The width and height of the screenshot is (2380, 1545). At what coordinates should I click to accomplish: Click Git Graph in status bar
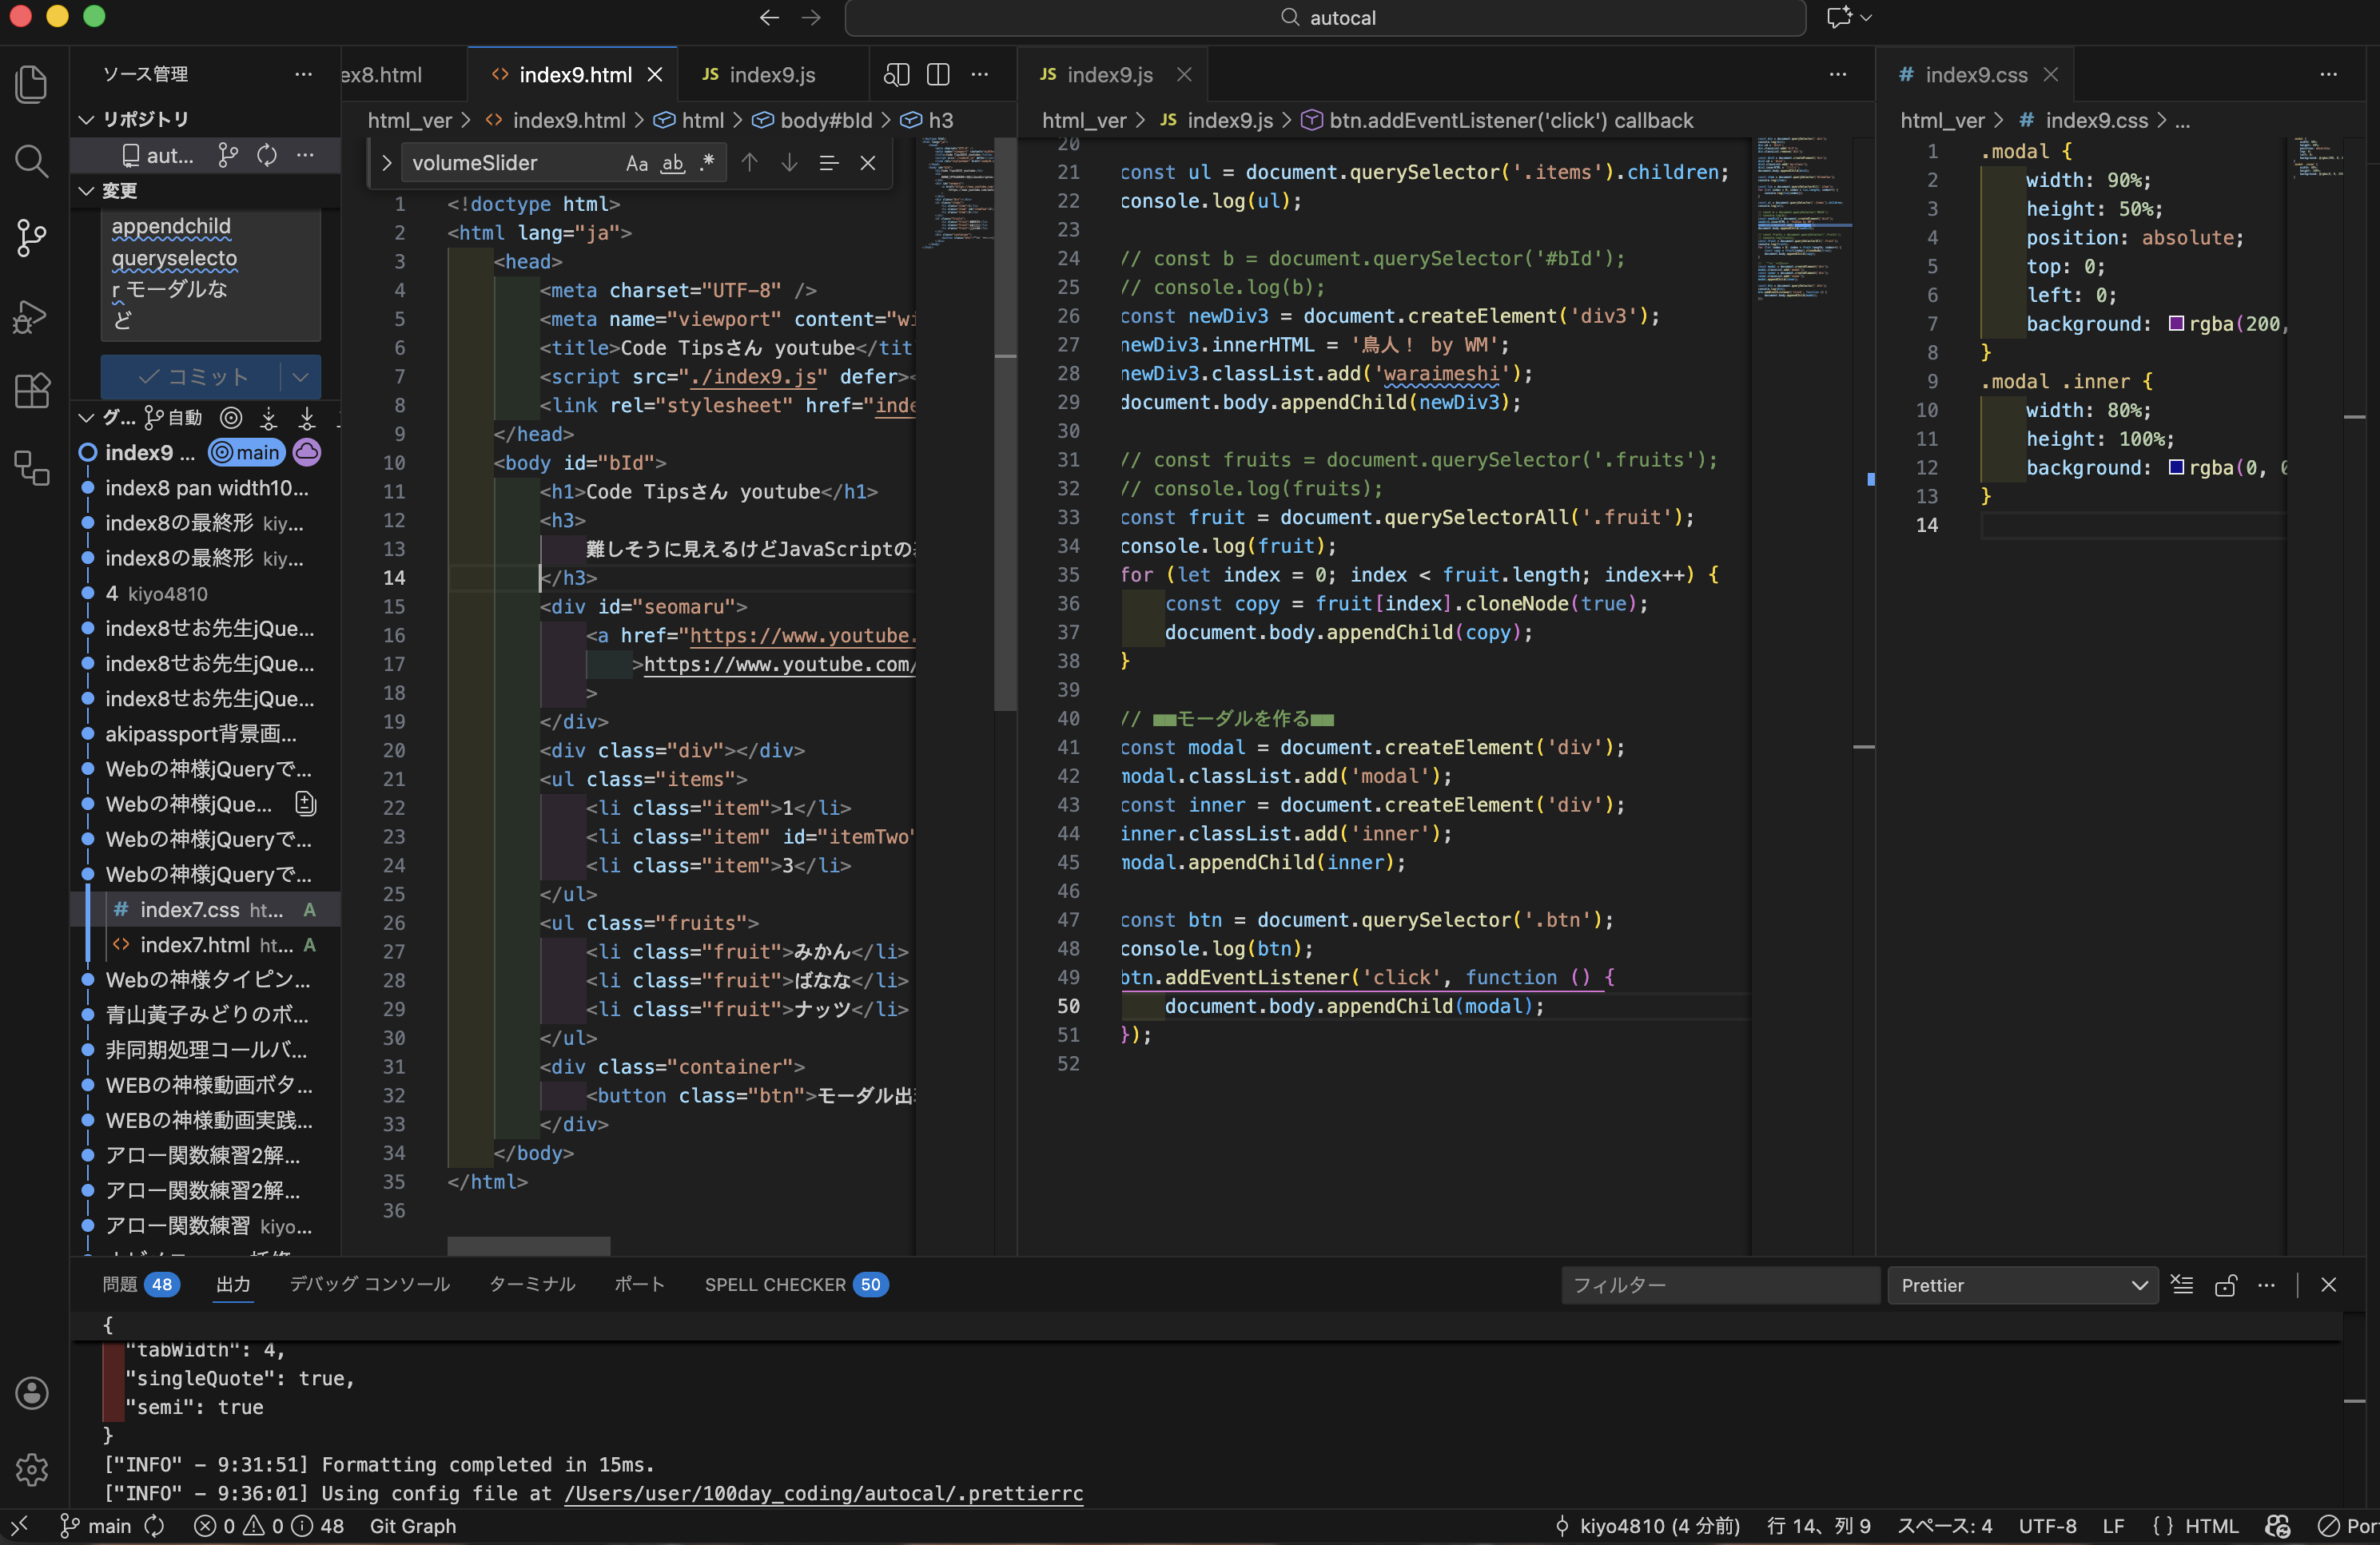point(413,1526)
